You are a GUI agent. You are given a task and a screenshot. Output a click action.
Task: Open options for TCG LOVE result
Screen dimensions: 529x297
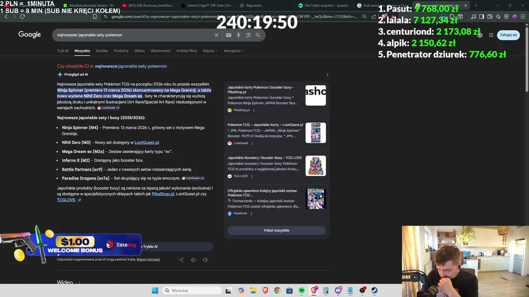(252, 176)
